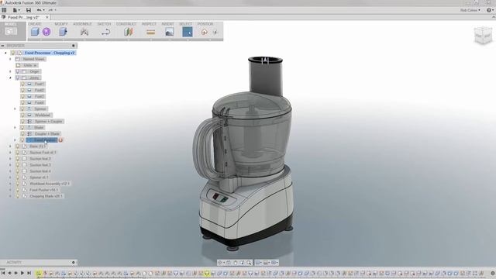Toggle visibility of Chopping Blade v20:1

tap(17, 196)
